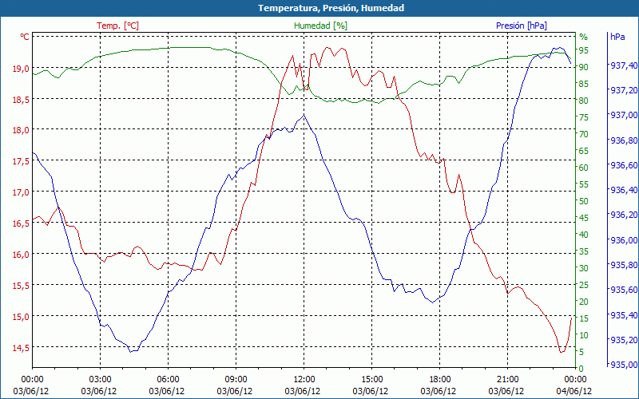639x399 pixels.
Task: Click the '937,00' pressure axis value
Action: click(x=622, y=115)
